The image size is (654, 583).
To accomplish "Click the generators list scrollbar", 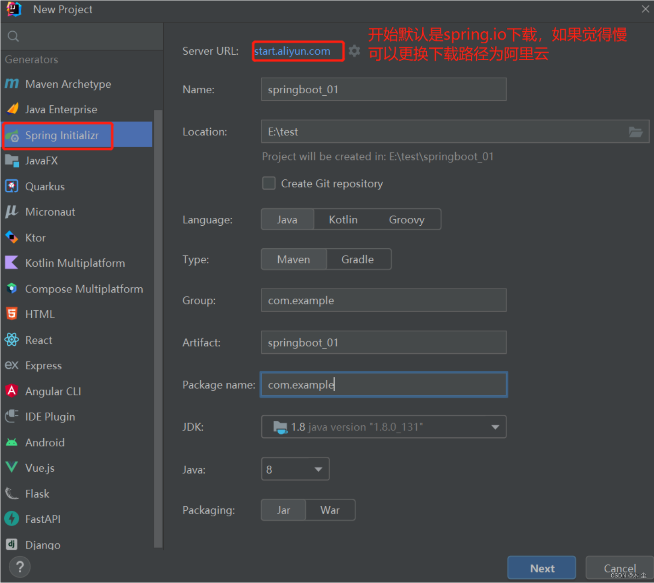I will 158,329.
